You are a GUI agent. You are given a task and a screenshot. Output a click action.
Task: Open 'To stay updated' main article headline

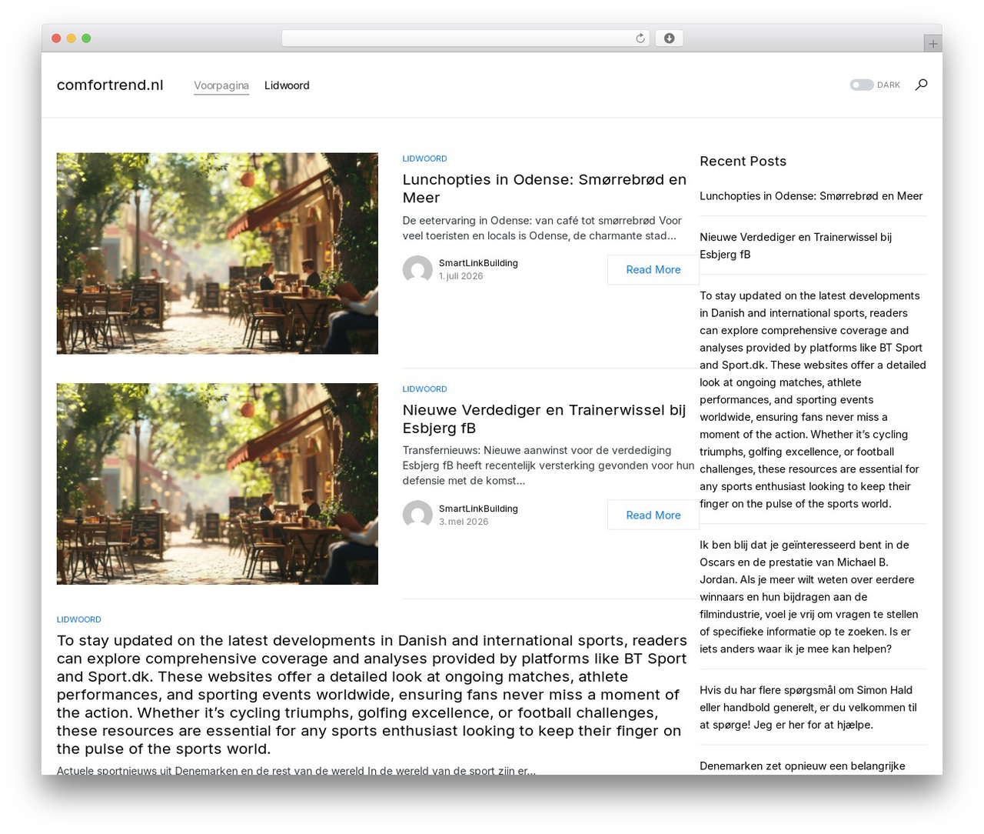372,695
